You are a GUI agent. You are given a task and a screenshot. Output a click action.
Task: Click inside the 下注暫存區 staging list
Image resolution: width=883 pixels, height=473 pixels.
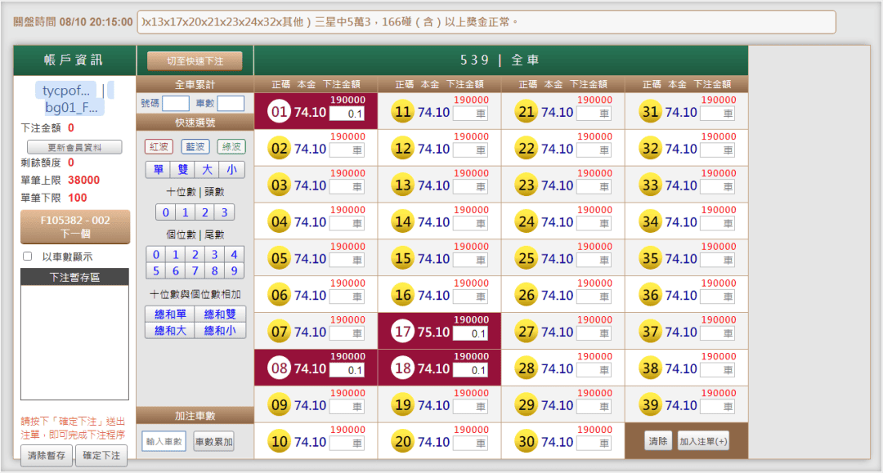coord(75,342)
